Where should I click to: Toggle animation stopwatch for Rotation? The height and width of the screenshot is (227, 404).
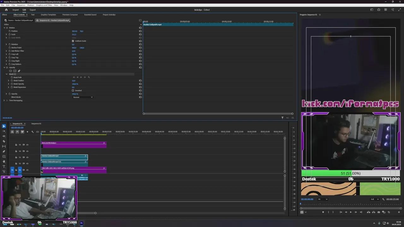click(9, 44)
